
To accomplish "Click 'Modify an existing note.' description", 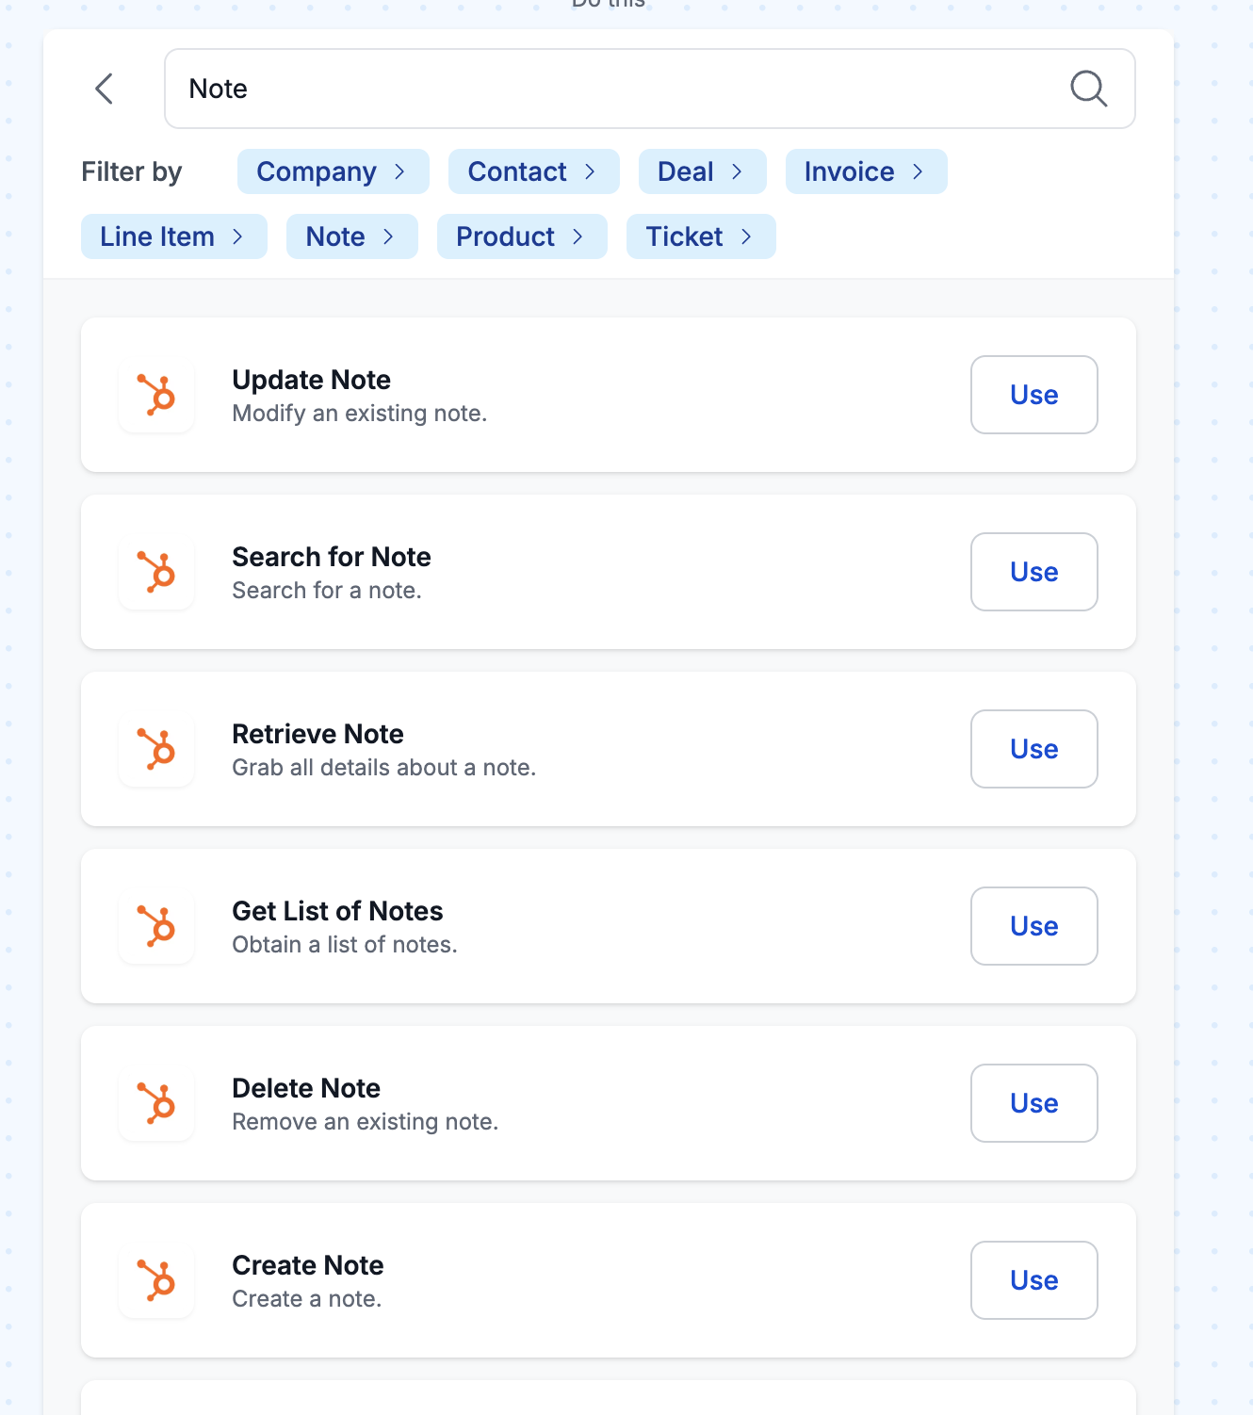I will tap(360, 414).
